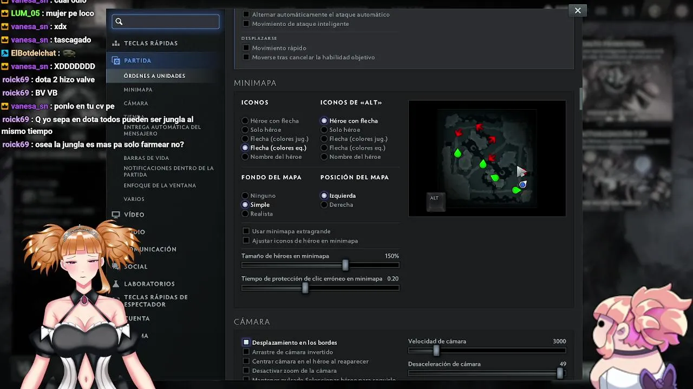Image resolution: width=693 pixels, height=389 pixels.
Task: Enable Ajustar iconos de héroe en minimapa
Action: 246,240
